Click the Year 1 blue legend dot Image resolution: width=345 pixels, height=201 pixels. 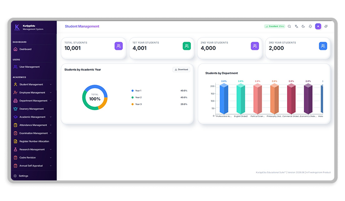[x=133, y=91]
